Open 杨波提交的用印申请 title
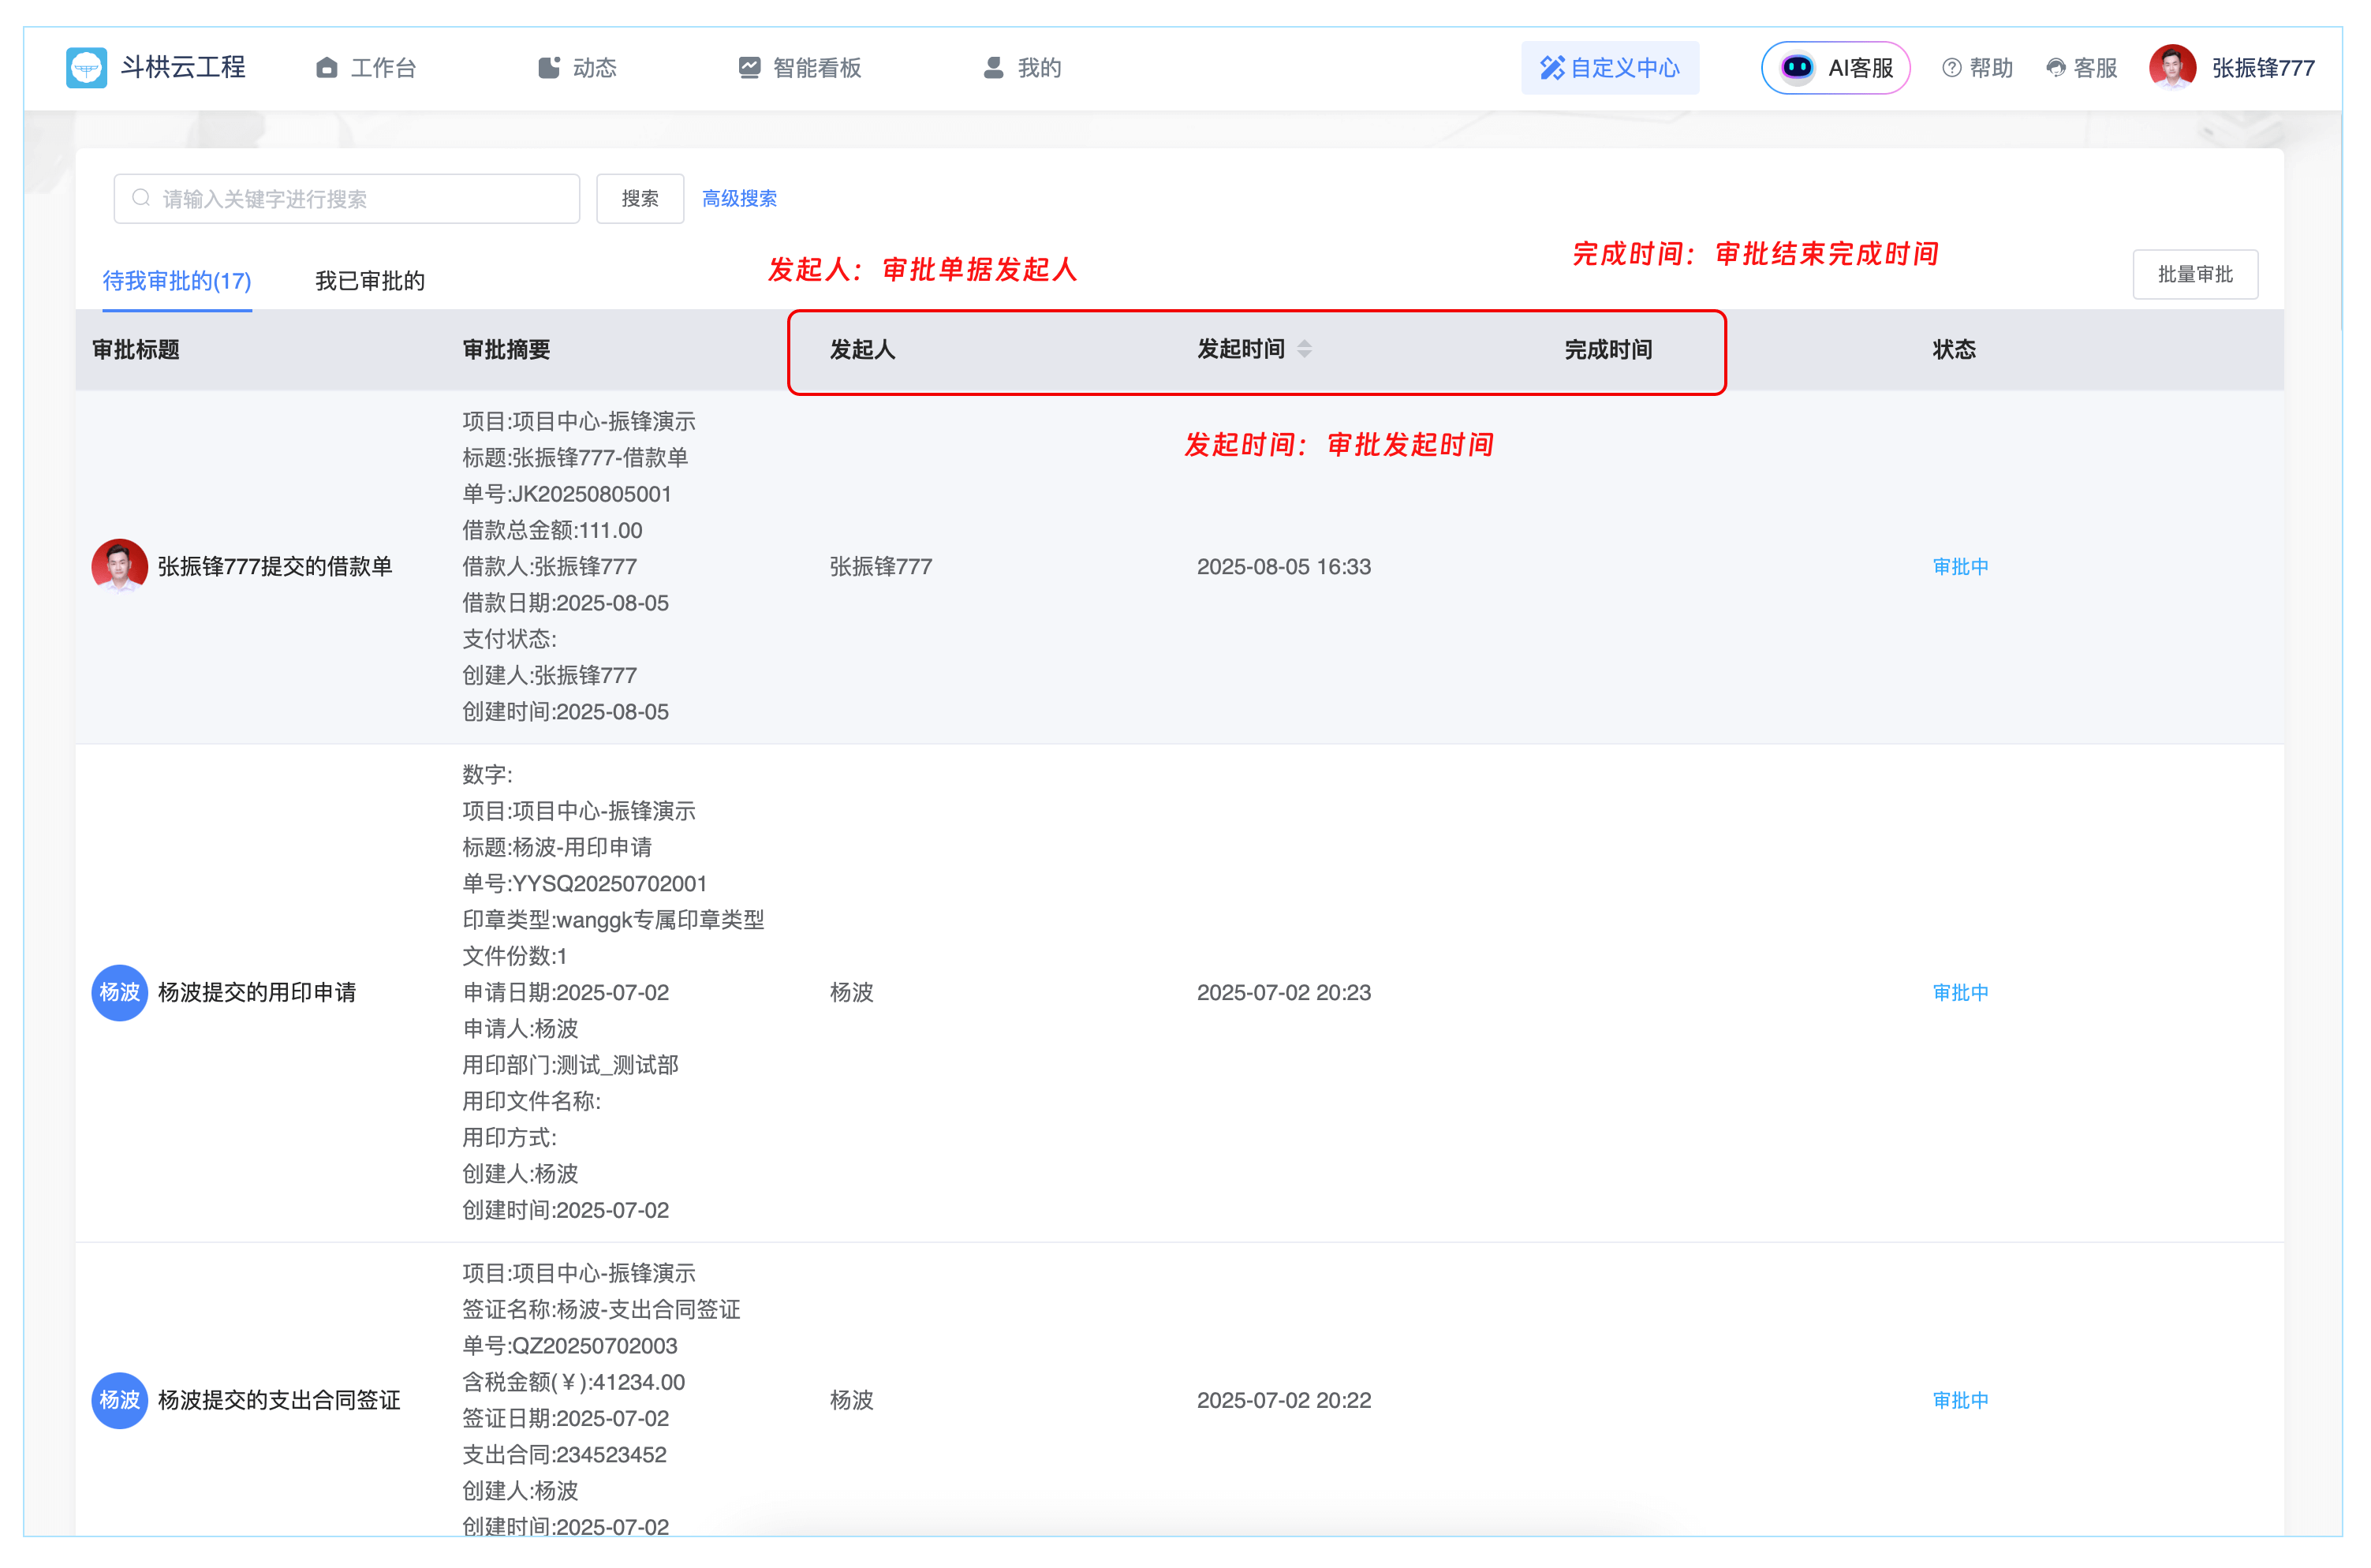The height and width of the screenshot is (1568, 2371). (257, 992)
